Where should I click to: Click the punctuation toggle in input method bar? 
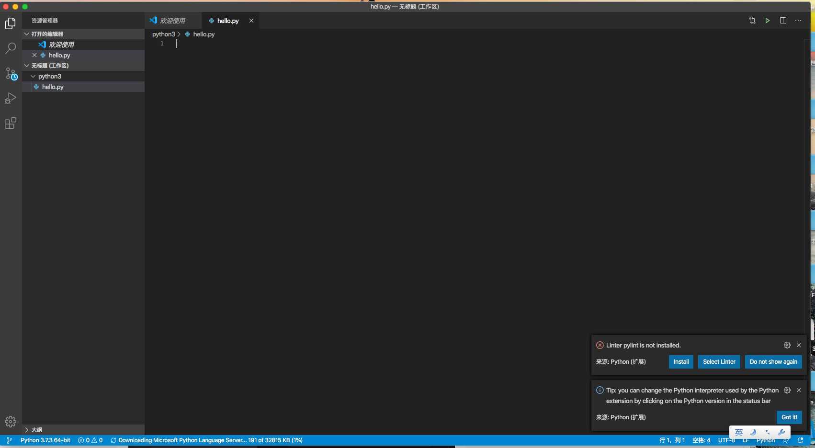pyautogui.click(x=768, y=432)
